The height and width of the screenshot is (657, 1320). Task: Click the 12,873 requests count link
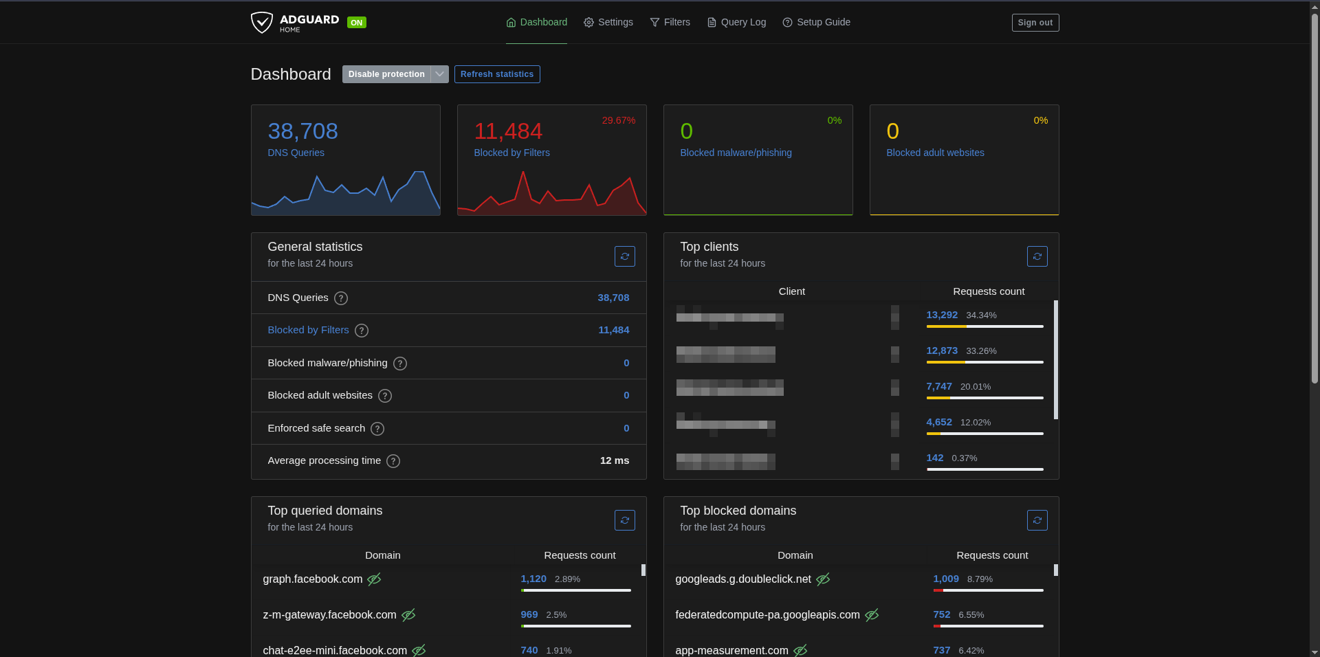click(x=942, y=350)
